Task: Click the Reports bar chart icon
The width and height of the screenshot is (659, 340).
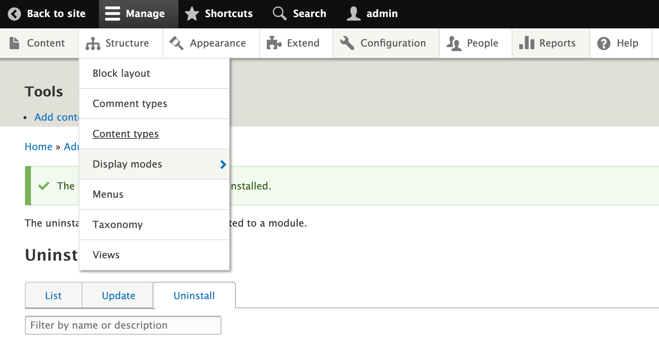Action: click(527, 43)
